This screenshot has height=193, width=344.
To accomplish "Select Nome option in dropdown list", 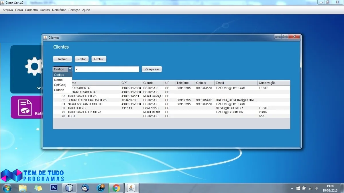I will point(62,80).
